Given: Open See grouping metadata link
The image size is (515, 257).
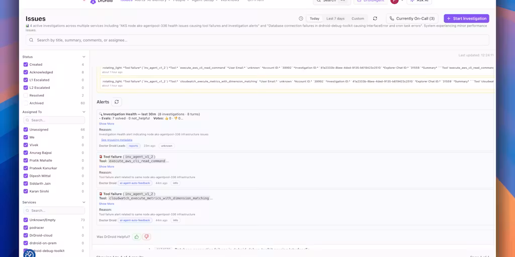Looking at the screenshot, I should (x=117, y=140).
